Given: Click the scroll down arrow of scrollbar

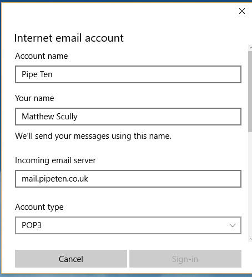Looking at the screenshot, I should click(x=250, y=239).
